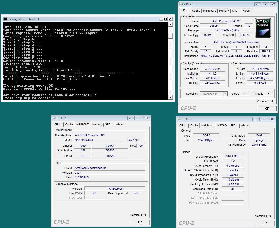Maximize the hexus_pifast console window
Image resolution: width=279 pixels, height=228 pixels.
tap(166, 19)
